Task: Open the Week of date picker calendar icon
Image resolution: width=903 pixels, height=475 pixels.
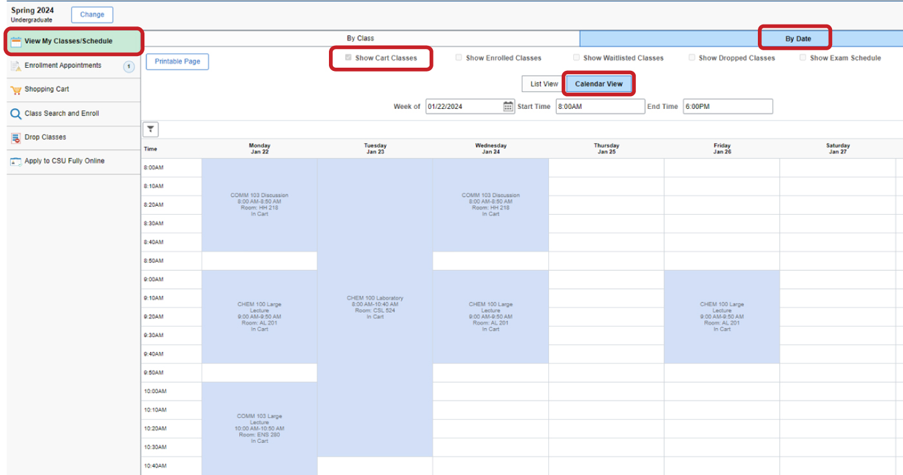Action: pos(508,106)
